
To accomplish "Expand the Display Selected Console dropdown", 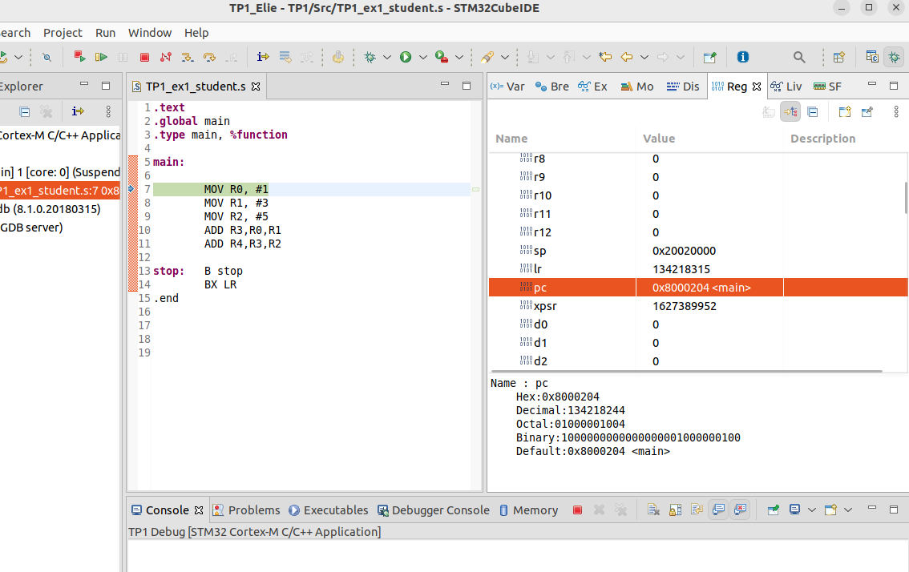I will [x=811, y=510].
